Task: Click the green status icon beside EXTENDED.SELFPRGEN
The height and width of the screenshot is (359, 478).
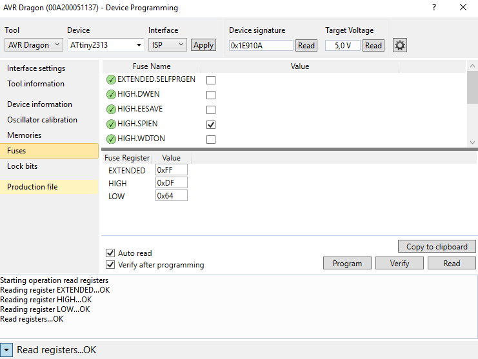Action: 111,79
